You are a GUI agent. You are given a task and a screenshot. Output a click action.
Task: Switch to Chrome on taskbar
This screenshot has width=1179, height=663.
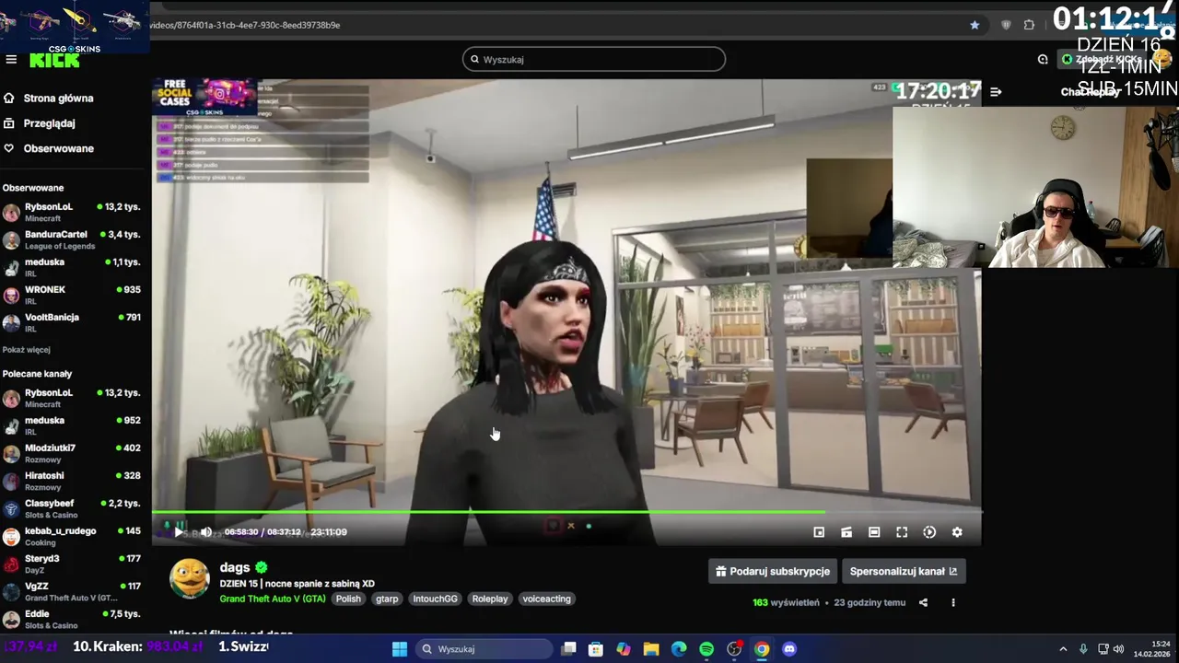point(762,649)
